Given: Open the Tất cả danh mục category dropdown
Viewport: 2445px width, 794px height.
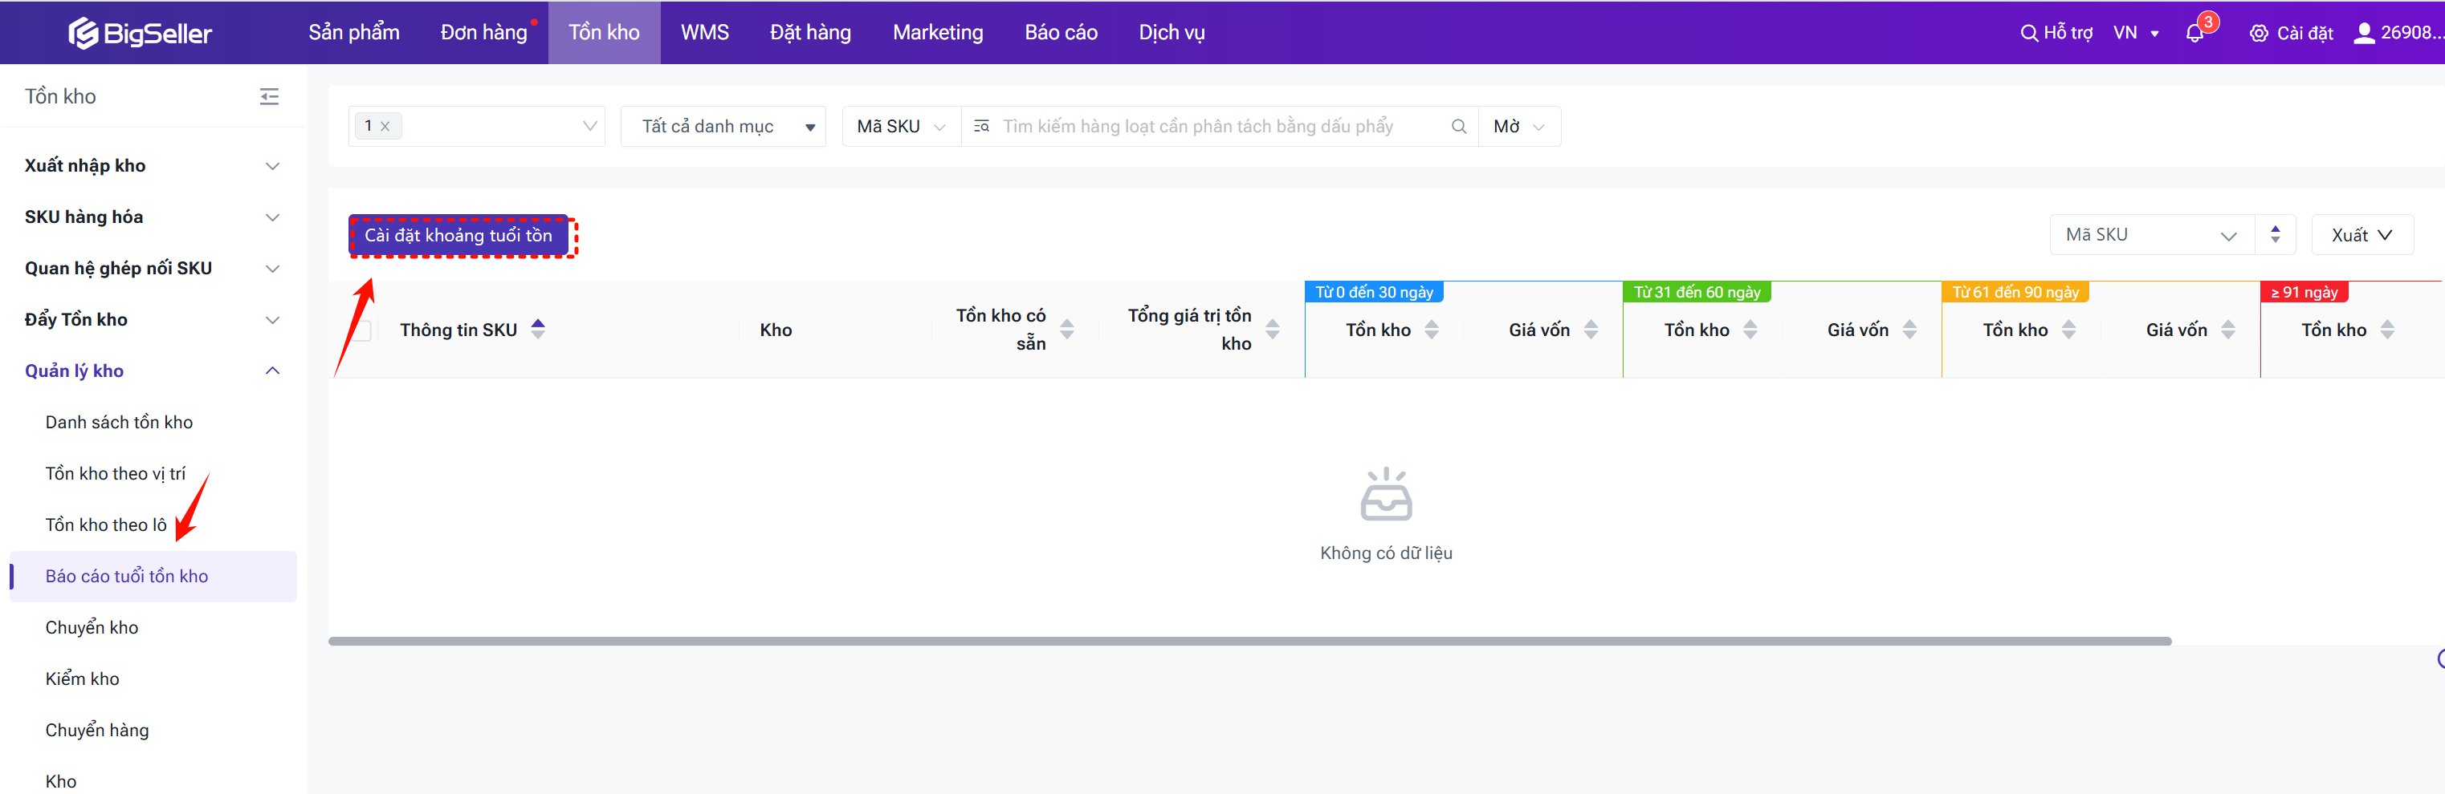Looking at the screenshot, I should point(723,127).
